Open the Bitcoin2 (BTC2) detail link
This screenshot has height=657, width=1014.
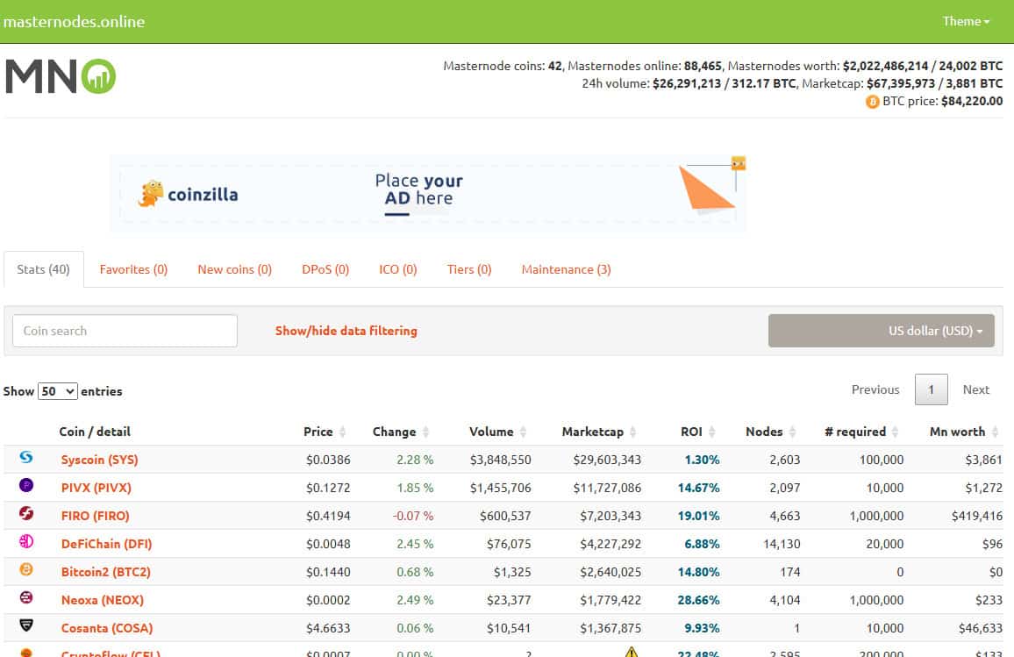[x=105, y=572]
